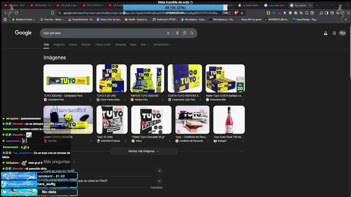Open options for Tottus image result
The width and height of the screenshot is (351, 197).
(169, 141)
